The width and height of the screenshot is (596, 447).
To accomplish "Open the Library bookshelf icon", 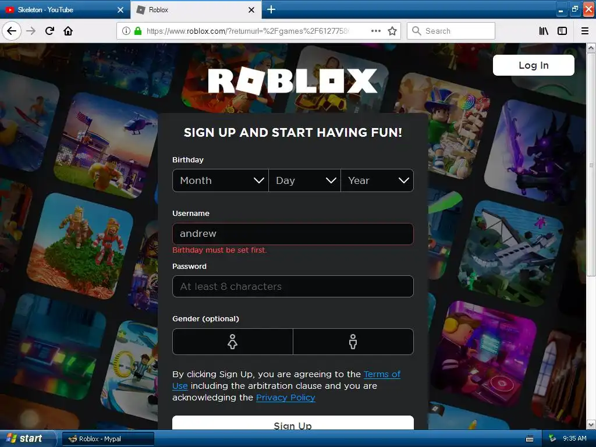I will pos(544,31).
